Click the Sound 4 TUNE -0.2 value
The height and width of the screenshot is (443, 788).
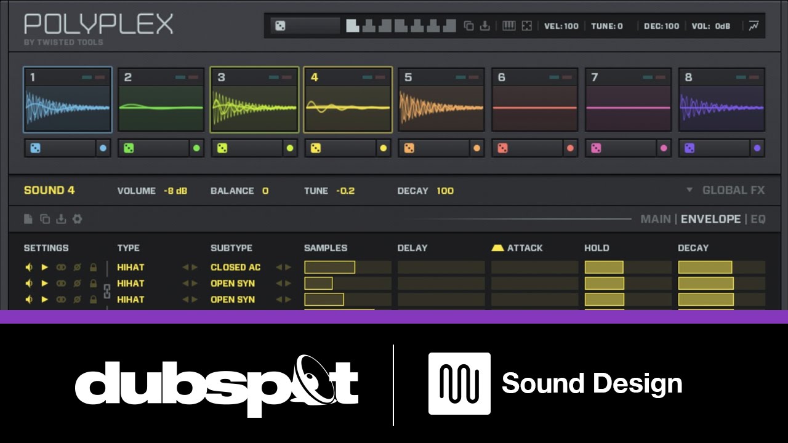coord(345,191)
